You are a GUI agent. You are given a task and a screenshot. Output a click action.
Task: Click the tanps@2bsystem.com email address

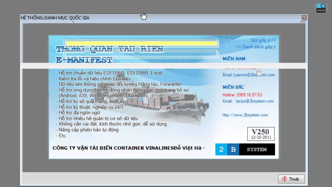coord(254,101)
